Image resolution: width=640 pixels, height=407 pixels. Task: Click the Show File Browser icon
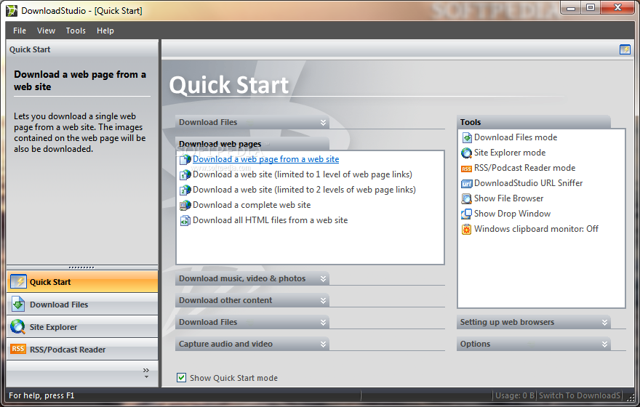[466, 198]
